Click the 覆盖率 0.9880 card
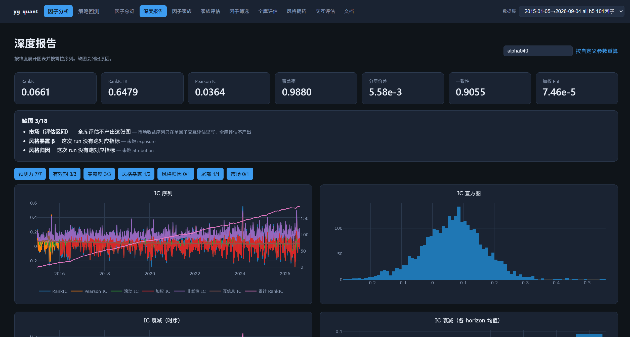The height and width of the screenshot is (337, 630). pos(316,88)
